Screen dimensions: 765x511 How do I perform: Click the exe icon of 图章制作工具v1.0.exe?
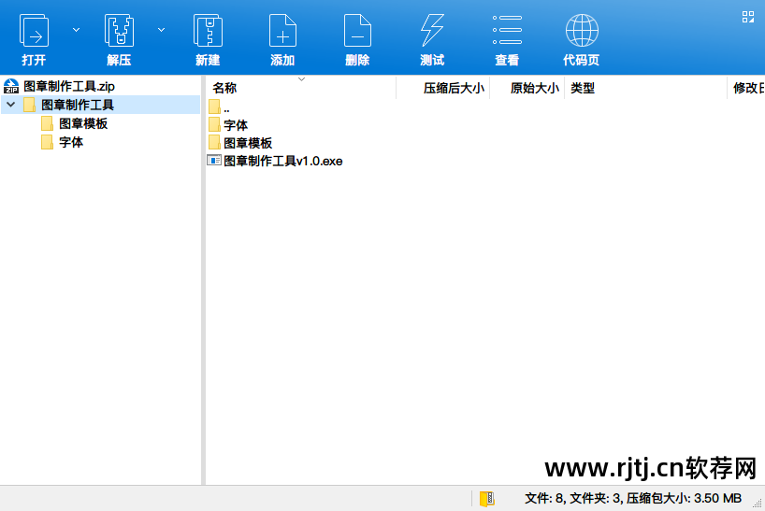point(214,161)
